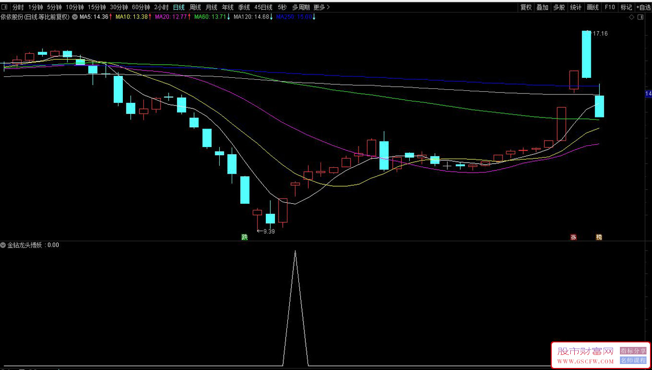The image size is (652, 370).
Task: Click the MA5: 14.36 value
Action: click(x=95, y=17)
